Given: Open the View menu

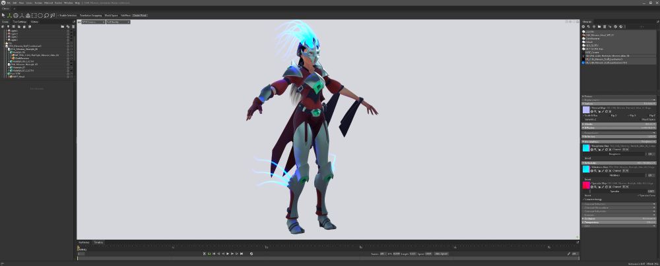Looking at the screenshot, I should point(21,3).
